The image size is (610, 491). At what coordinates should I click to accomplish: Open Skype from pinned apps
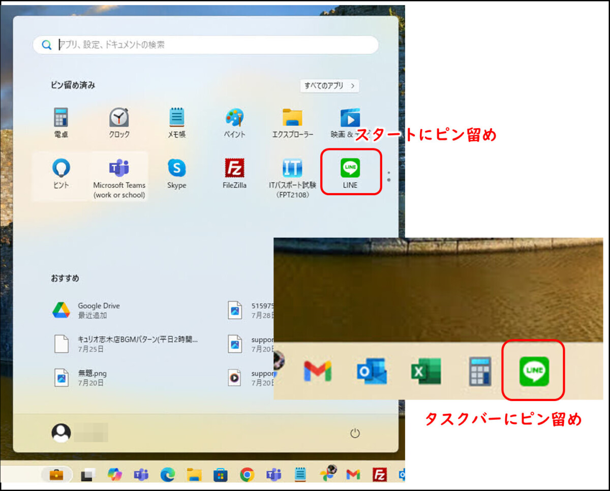coord(176,174)
